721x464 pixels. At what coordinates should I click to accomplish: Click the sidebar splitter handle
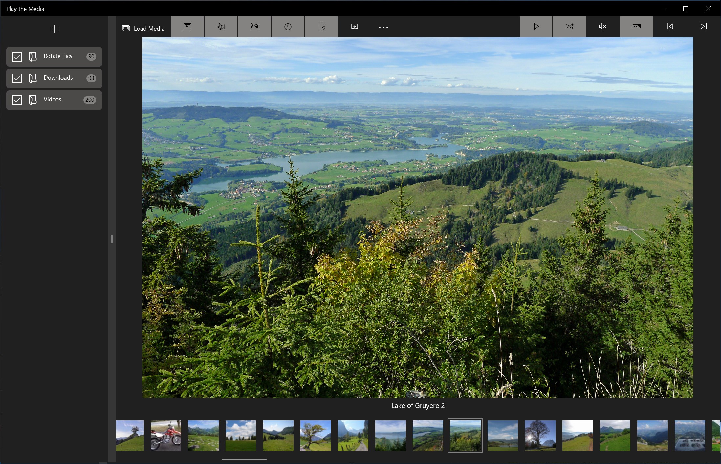(x=112, y=239)
